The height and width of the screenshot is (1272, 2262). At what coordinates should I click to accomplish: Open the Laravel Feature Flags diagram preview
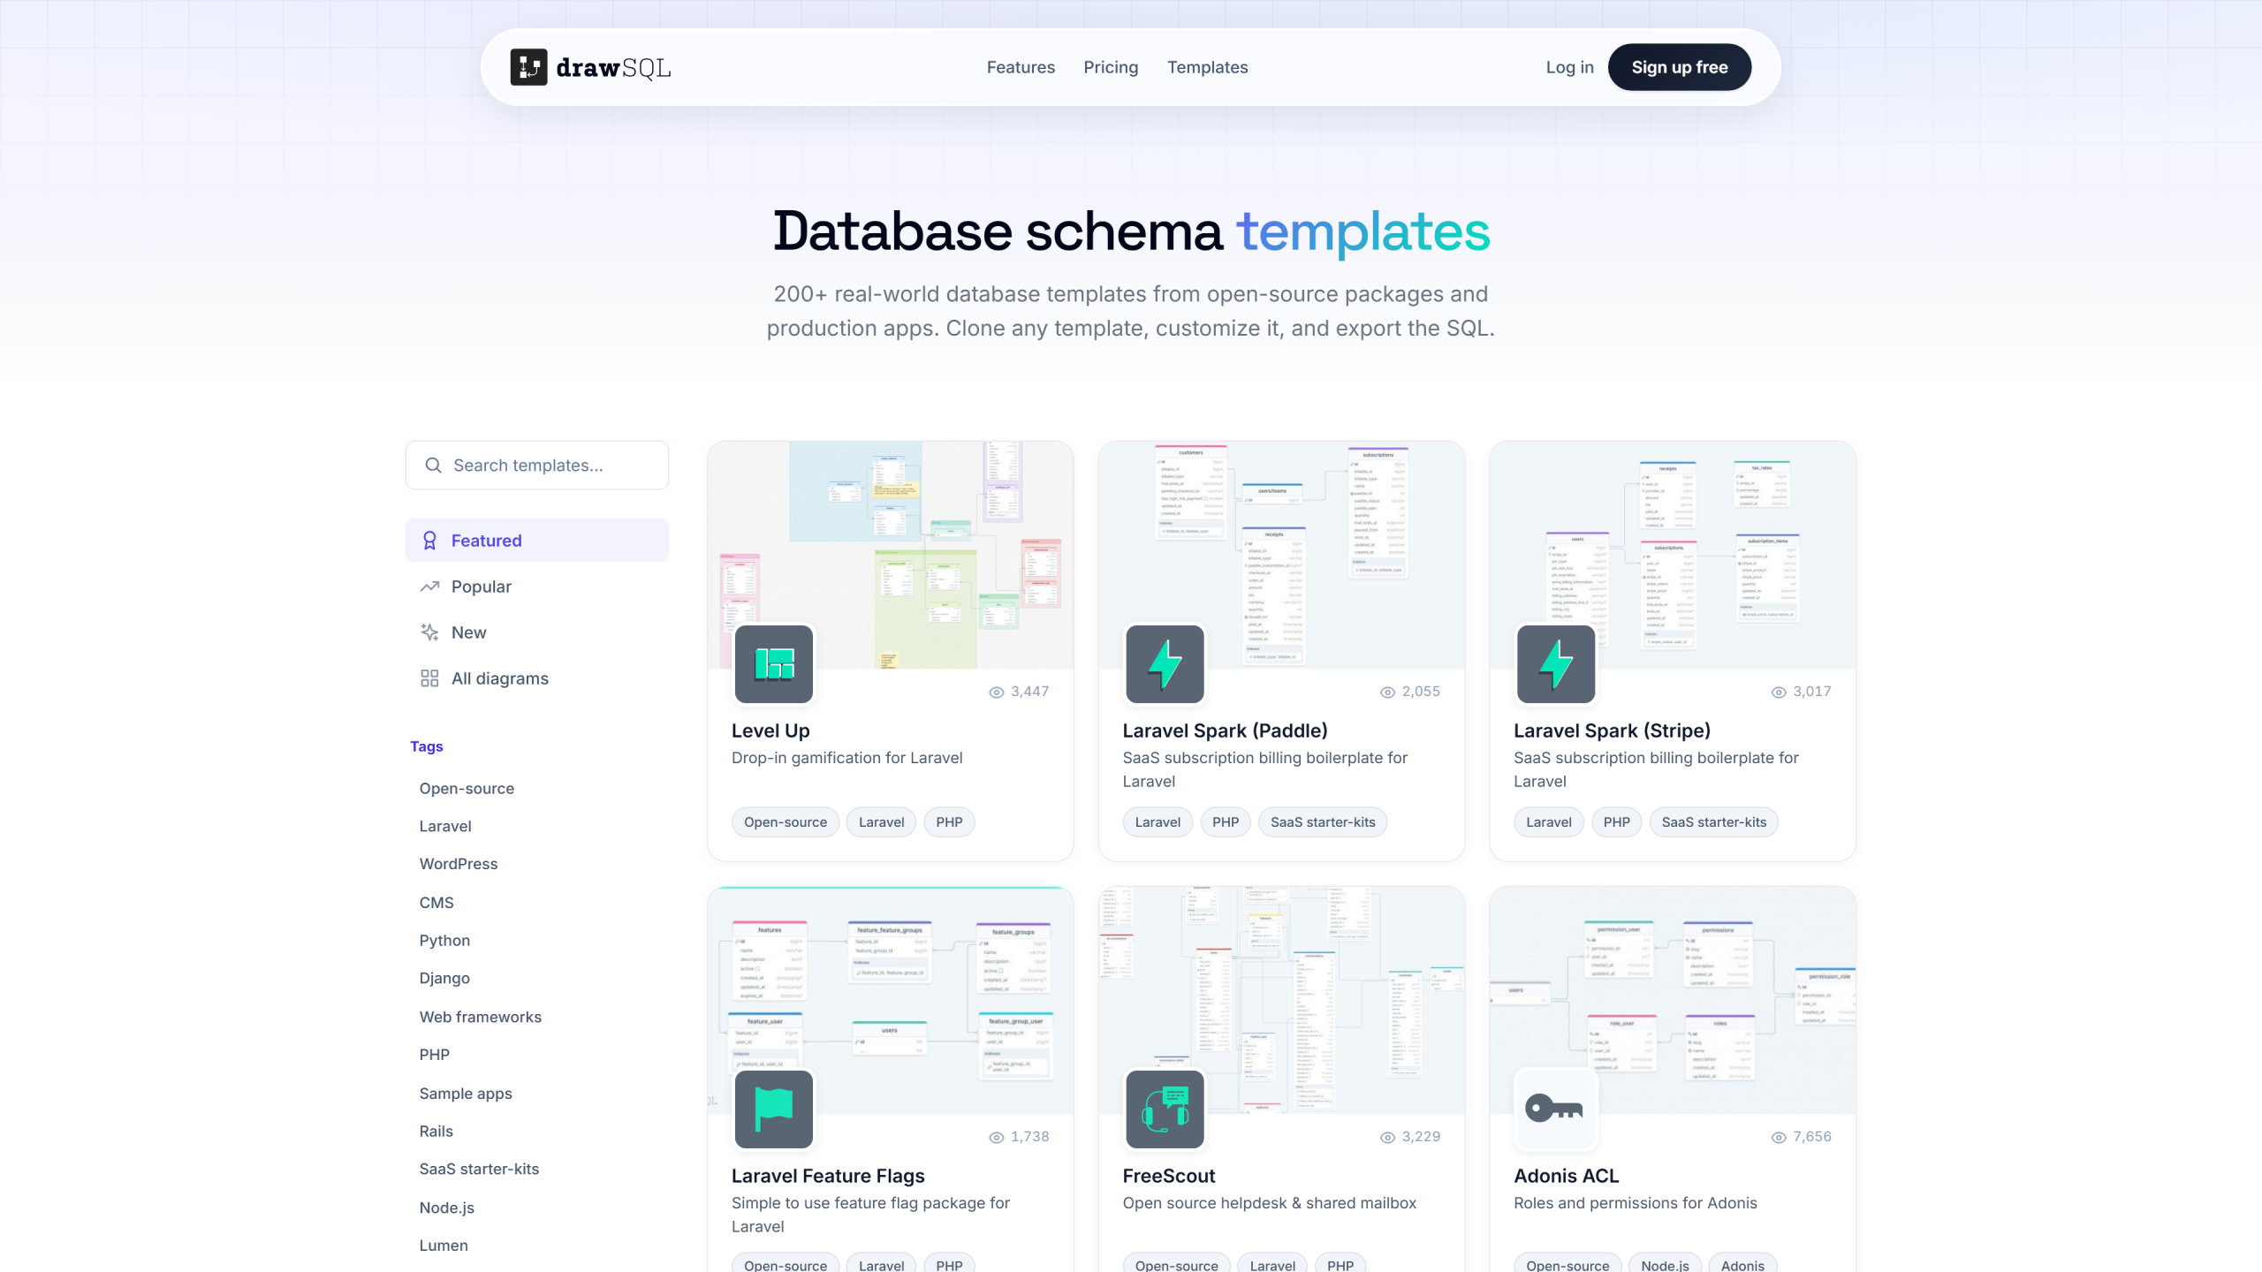coord(891,1000)
